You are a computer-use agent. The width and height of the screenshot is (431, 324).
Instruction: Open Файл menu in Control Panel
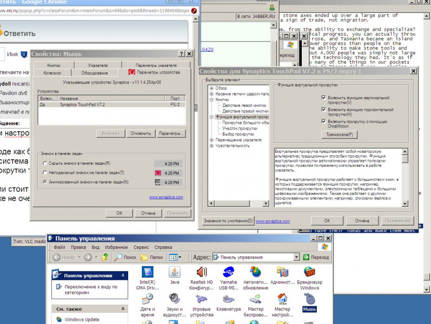click(x=59, y=247)
